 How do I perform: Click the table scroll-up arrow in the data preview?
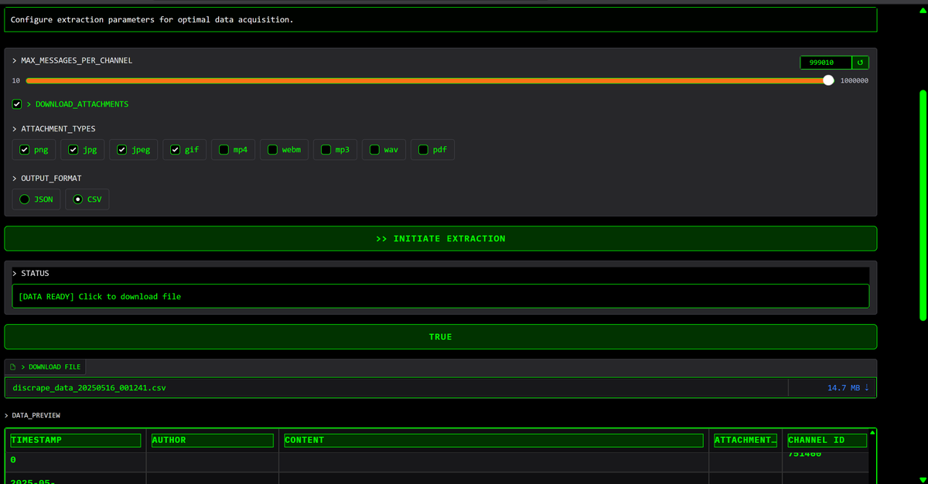tap(872, 433)
